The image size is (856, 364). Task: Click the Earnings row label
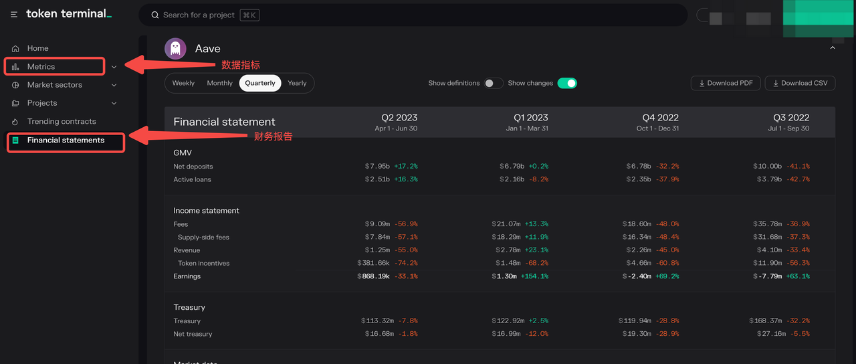point(187,276)
